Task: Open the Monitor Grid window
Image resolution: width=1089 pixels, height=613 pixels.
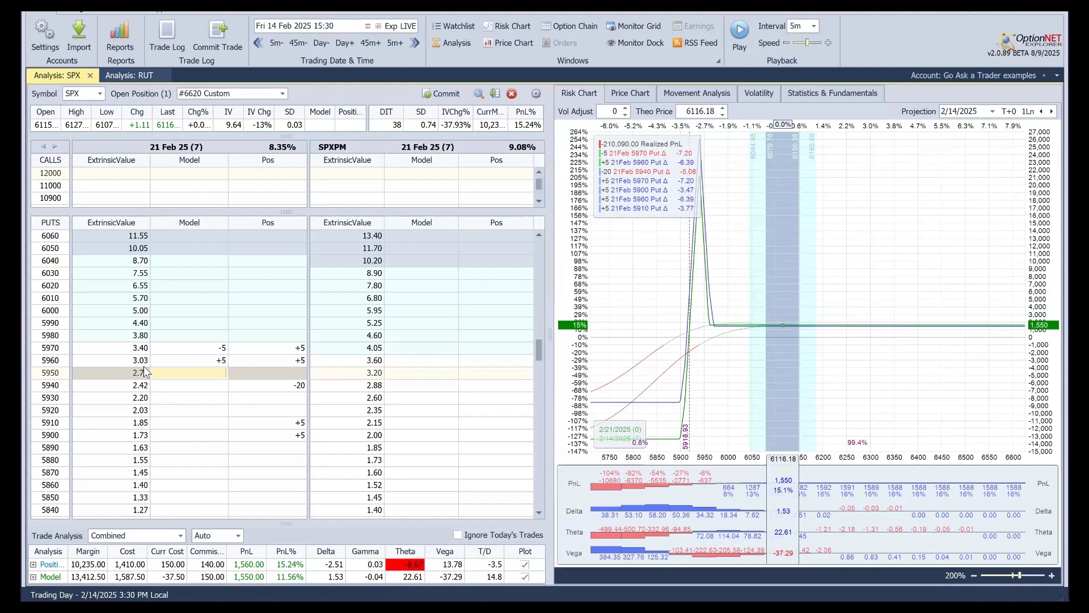Action: coord(633,26)
